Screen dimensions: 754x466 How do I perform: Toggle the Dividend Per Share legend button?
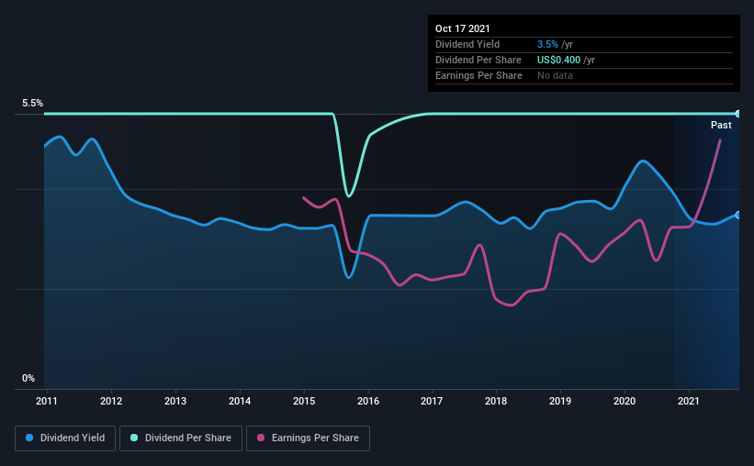coord(181,438)
